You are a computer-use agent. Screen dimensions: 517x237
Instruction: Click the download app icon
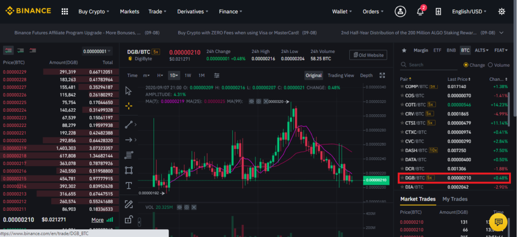pos(438,12)
